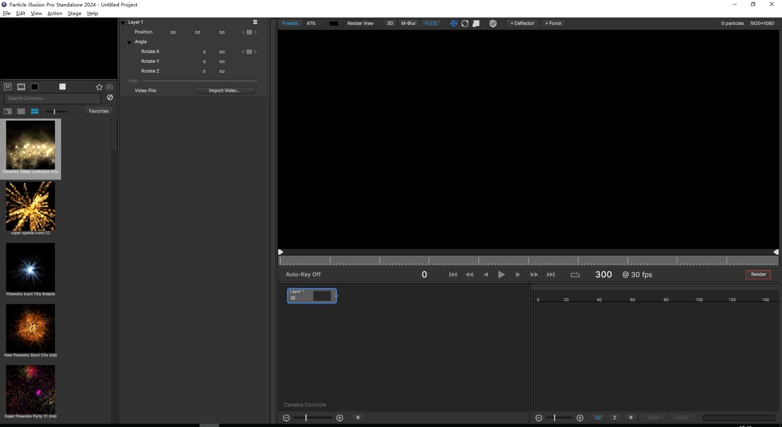This screenshot has height=427, width=782.
Task: Open the background color swatch in render toolbar
Action: (x=334, y=23)
